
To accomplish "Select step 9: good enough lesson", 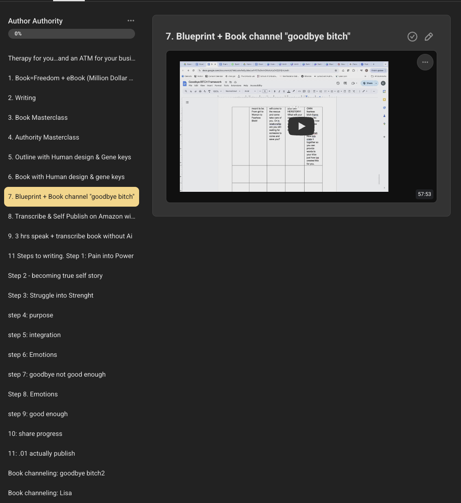I will (72, 414).
